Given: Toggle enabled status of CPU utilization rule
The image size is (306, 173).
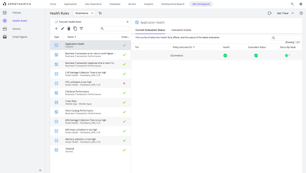Looking at the screenshot, I should click(x=124, y=83).
